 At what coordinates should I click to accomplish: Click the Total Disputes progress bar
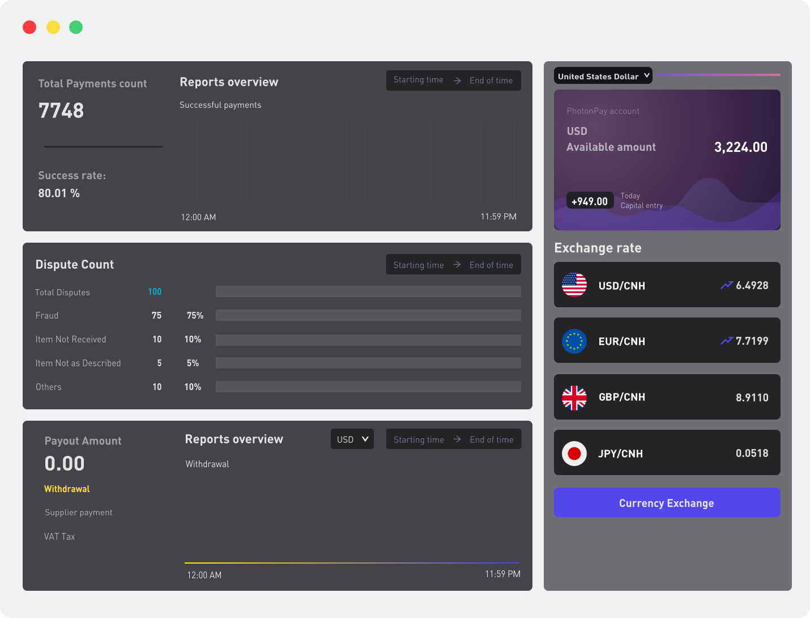368,291
